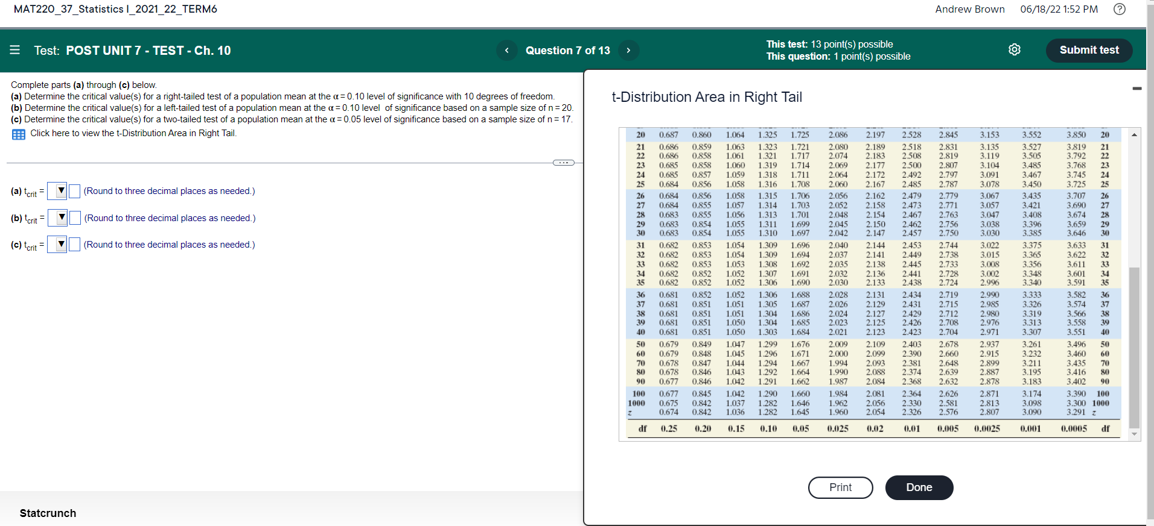Click the user name Andrew Brown
This screenshot has height=526, width=1154.
tap(970, 9)
